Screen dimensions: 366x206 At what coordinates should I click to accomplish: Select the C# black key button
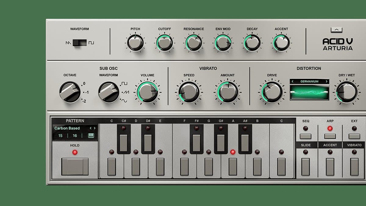point(124,143)
